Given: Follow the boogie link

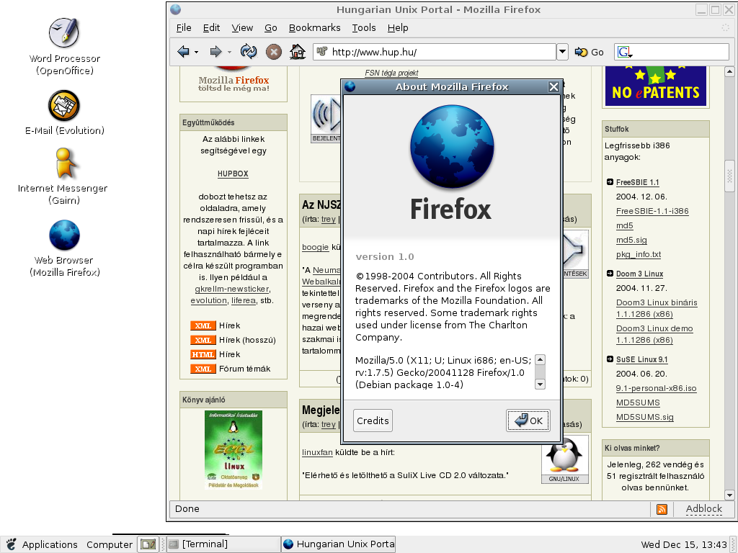Looking at the screenshot, I should (x=316, y=247).
